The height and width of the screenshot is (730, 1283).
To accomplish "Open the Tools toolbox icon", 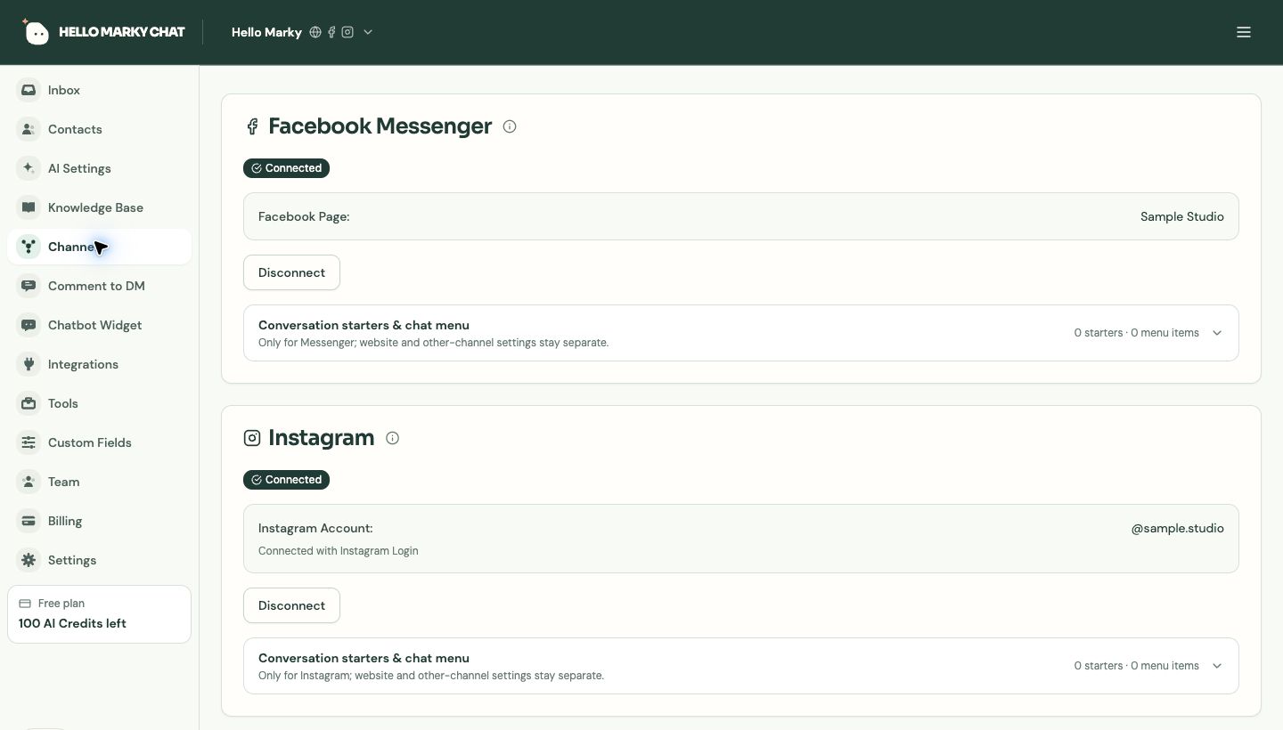I will [29, 403].
